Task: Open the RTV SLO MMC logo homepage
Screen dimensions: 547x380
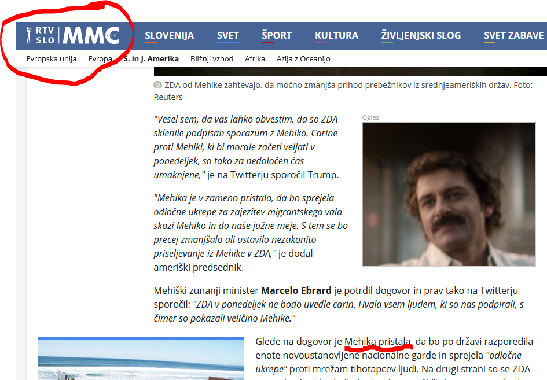Action: click(74, 35)
